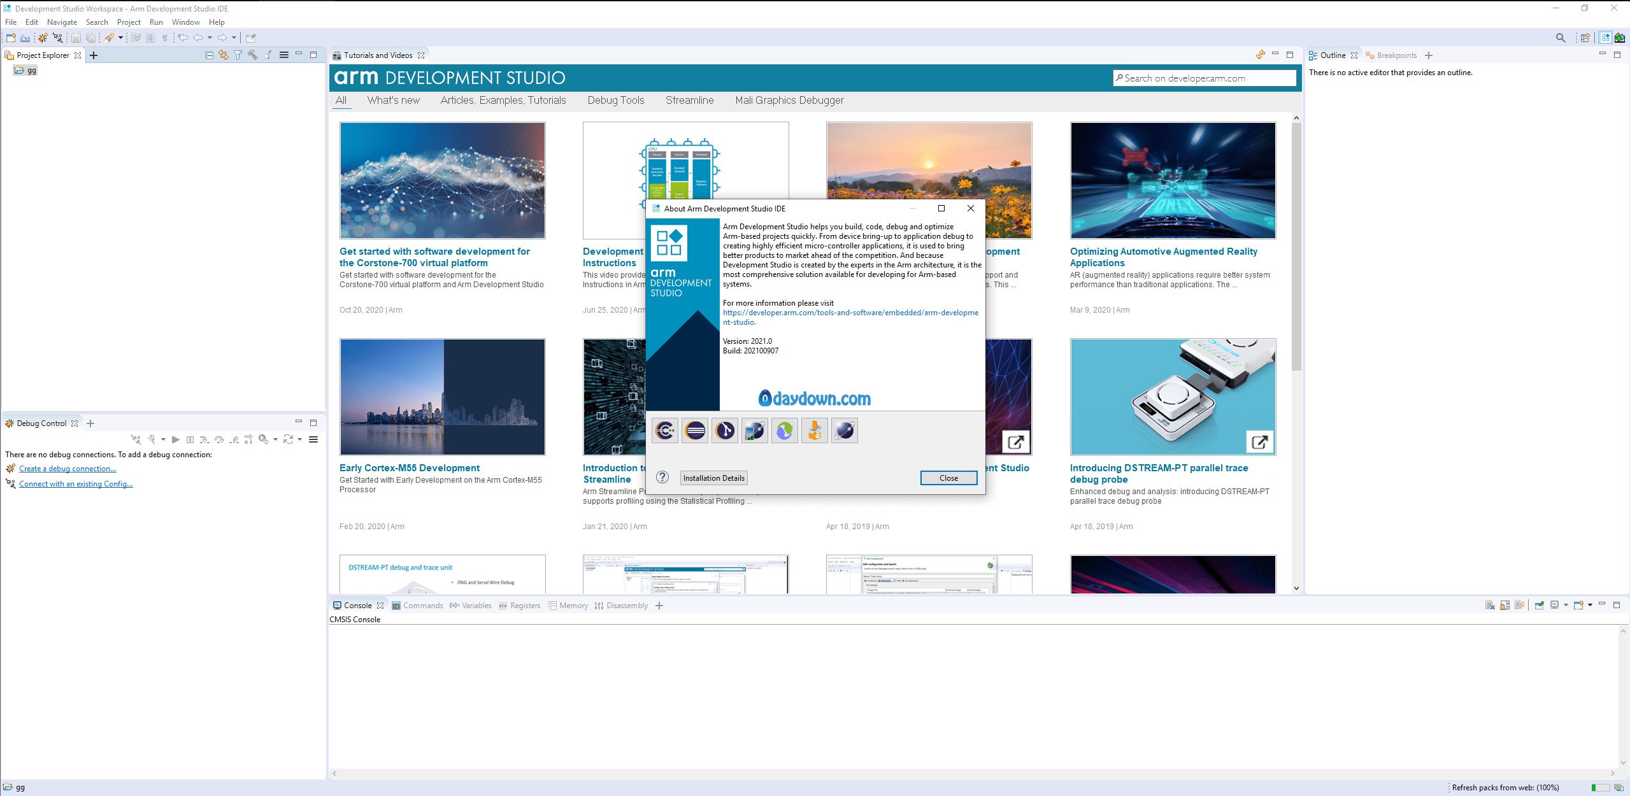Open the Debug Control view menu icon
This screenshot has width=1630, height=796.
click(313, 439)
